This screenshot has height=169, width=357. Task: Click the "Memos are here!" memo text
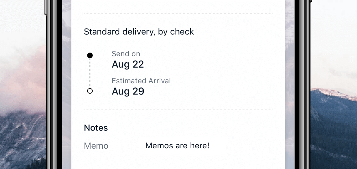click(177, 146)
